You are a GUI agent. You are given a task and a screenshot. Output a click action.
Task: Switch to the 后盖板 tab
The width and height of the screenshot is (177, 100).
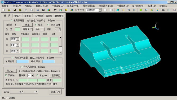tap(49, 16)
